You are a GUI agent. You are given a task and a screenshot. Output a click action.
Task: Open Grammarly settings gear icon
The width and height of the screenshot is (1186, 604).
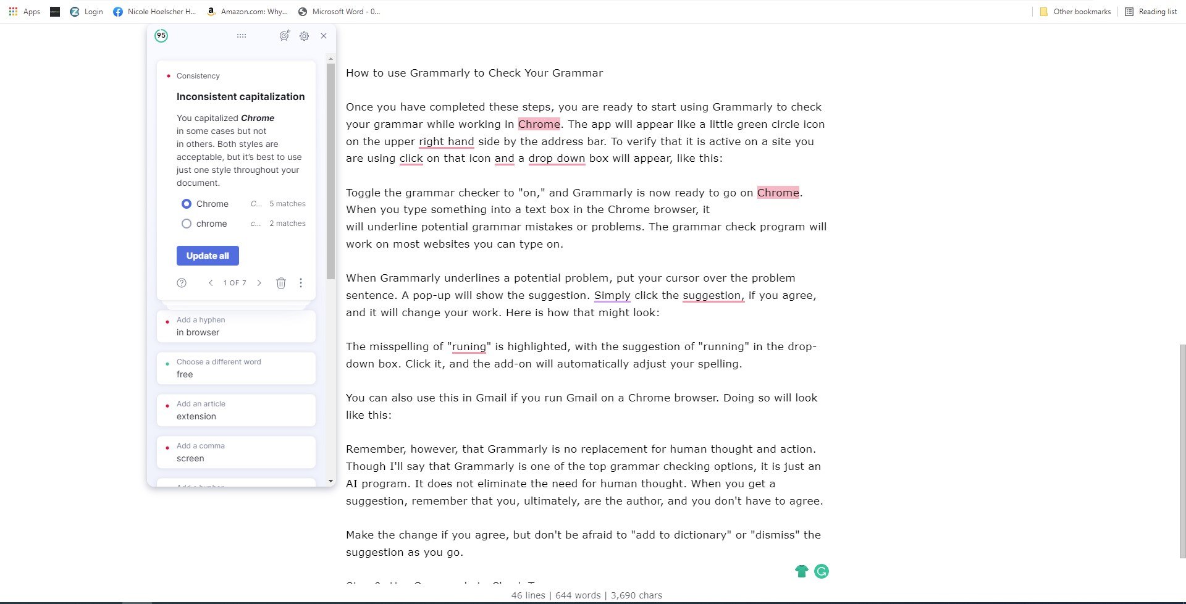point(304,36)
